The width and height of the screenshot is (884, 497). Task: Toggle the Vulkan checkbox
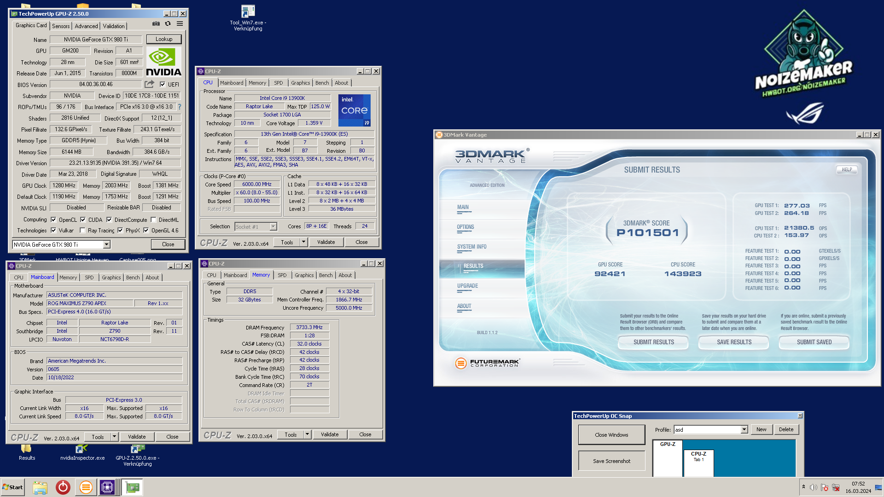(x=53, y=230)
